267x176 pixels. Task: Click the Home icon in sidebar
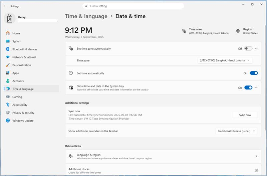pyautogui.click(x=8, y=33)
